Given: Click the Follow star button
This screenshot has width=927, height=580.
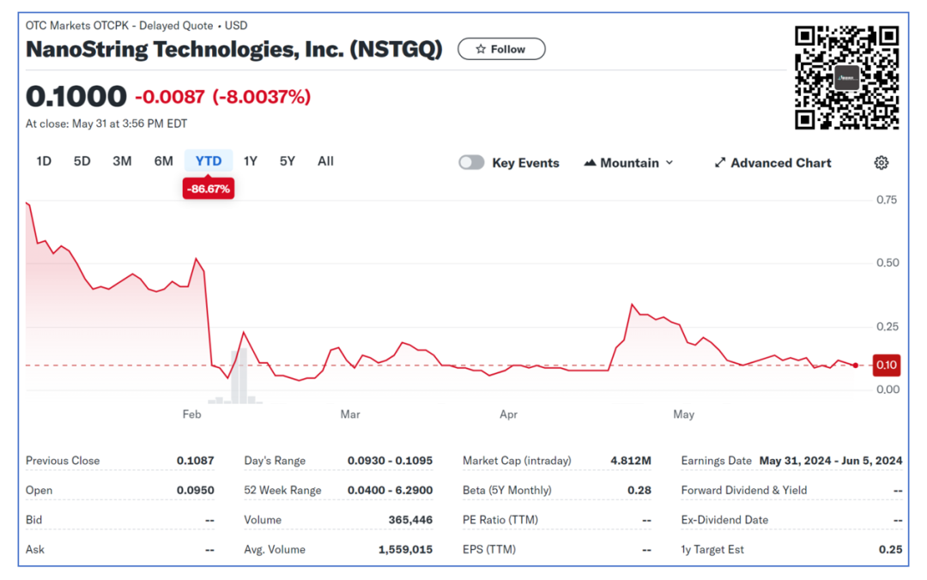Looking at the screenshot, I should point(501,49).
